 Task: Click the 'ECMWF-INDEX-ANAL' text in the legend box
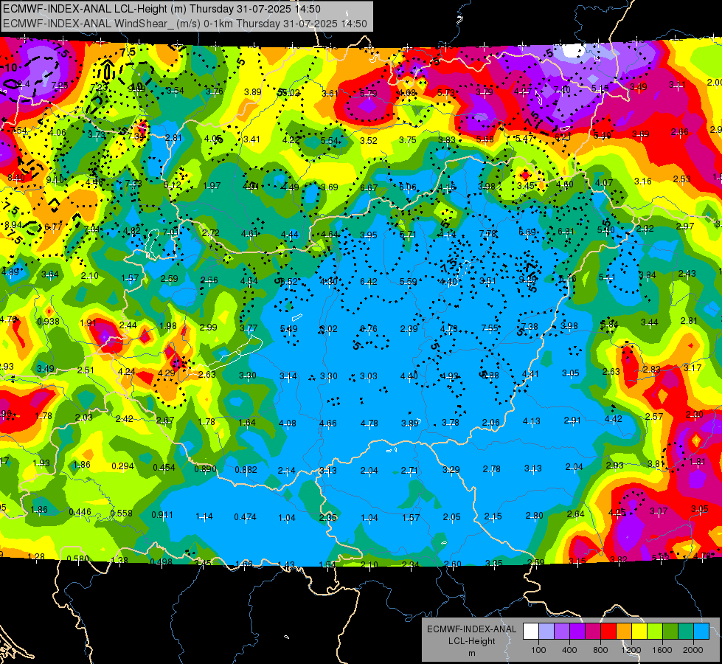coord(471,629)
